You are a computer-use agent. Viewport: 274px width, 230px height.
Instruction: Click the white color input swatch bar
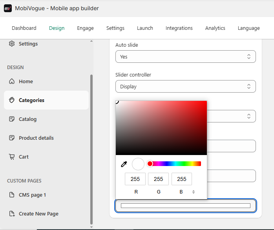(186, 206)
